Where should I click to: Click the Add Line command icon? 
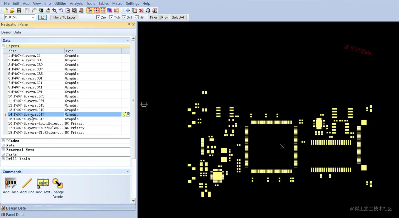27,186
